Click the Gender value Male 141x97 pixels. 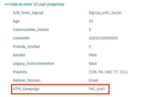pos(93,55)
